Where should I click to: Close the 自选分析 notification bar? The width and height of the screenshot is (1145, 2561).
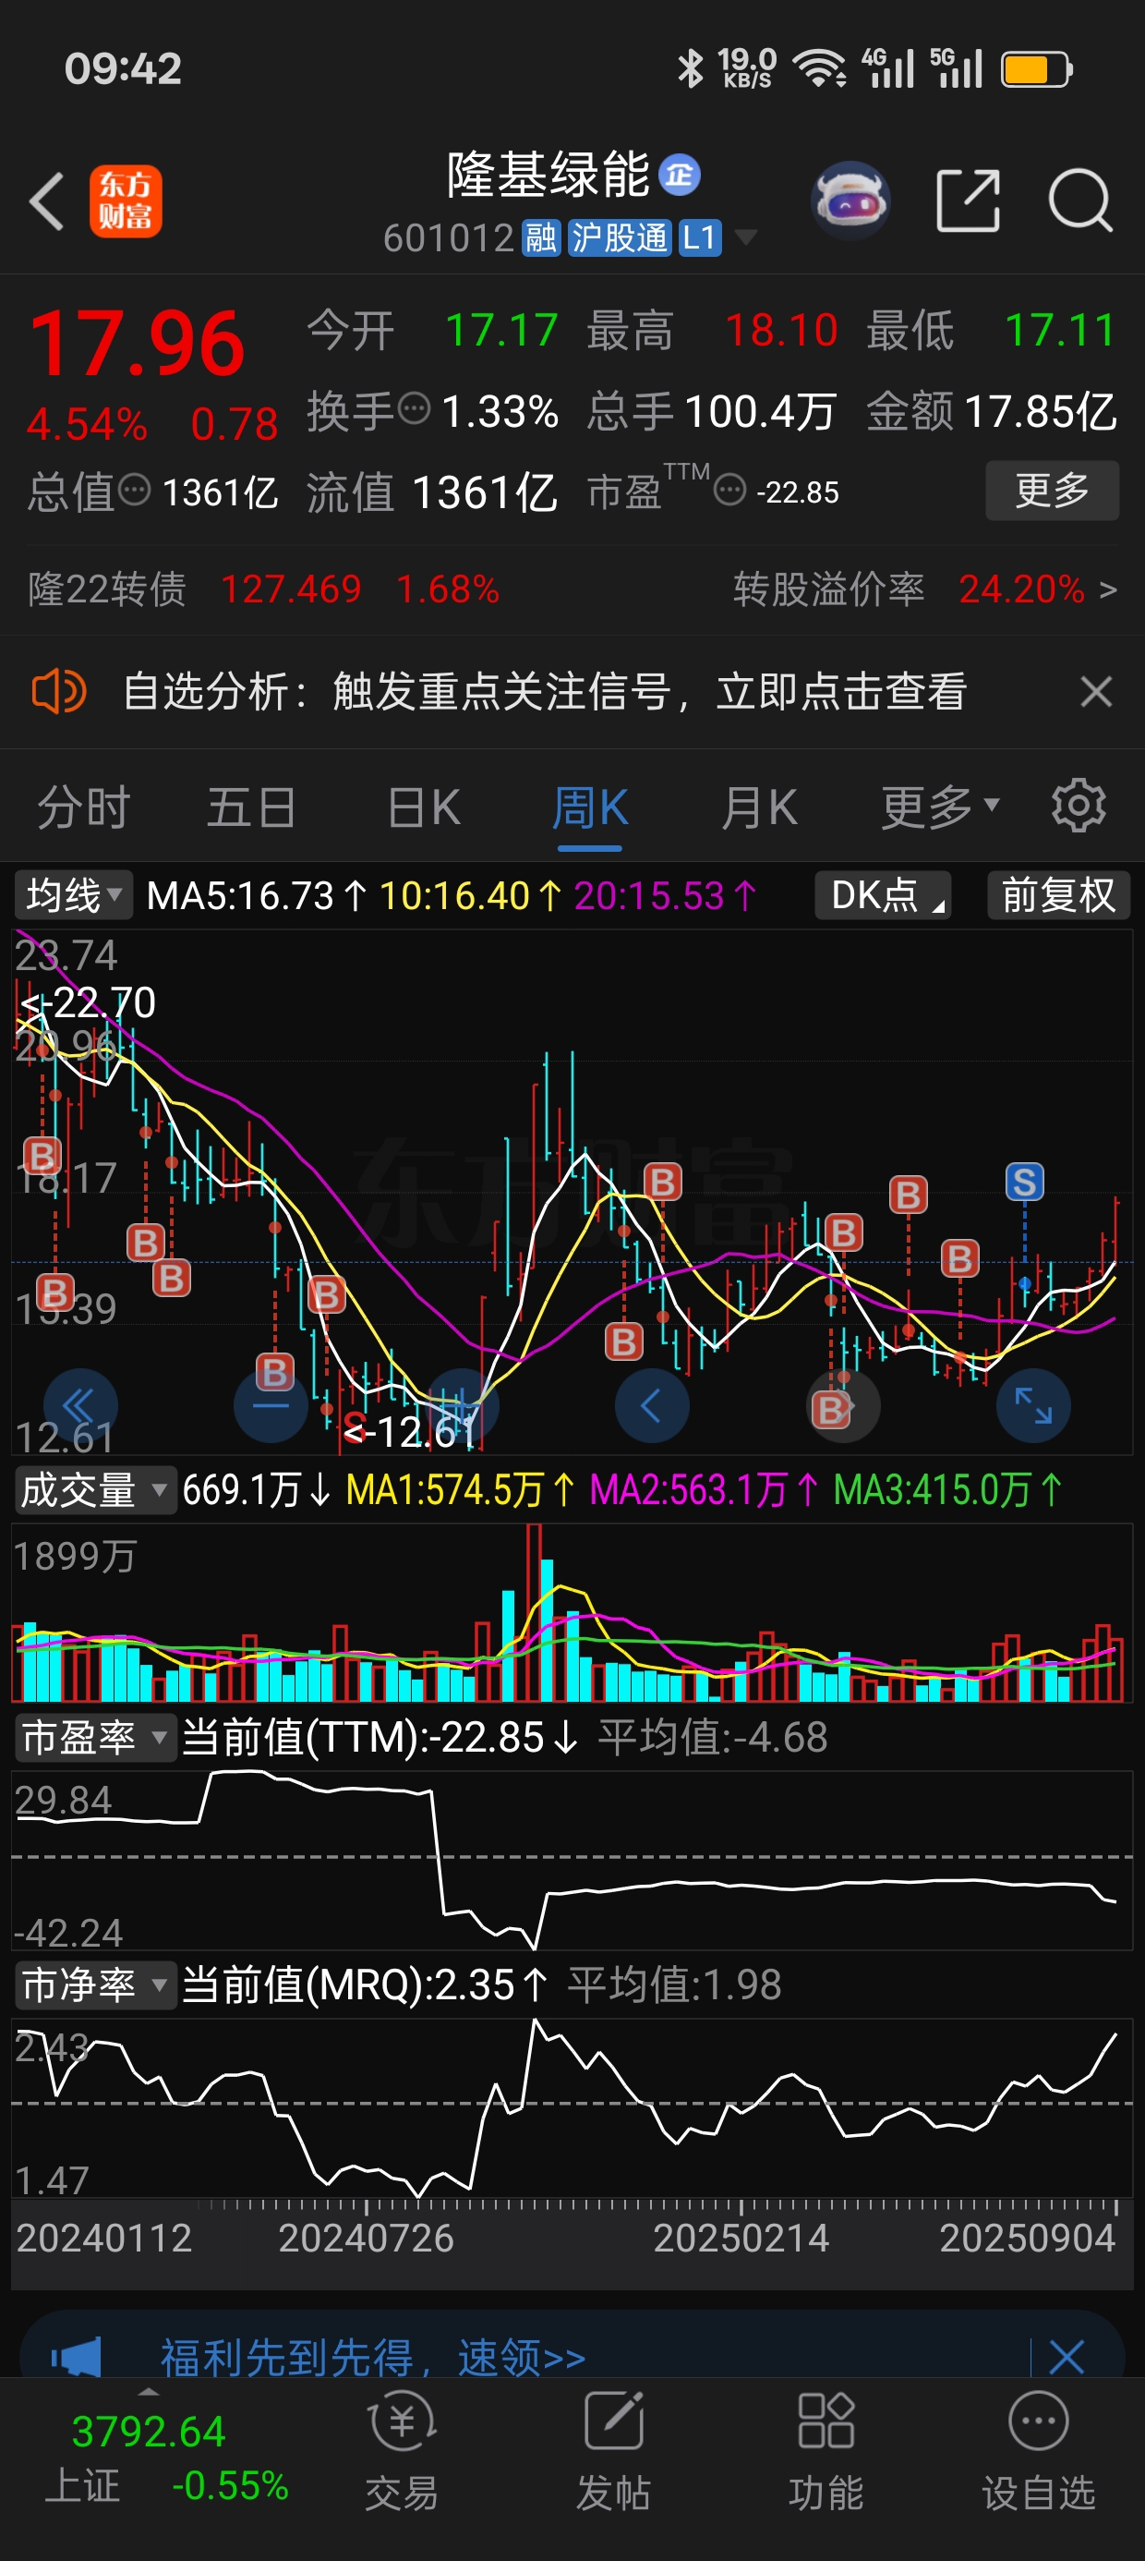point(1095,691)
